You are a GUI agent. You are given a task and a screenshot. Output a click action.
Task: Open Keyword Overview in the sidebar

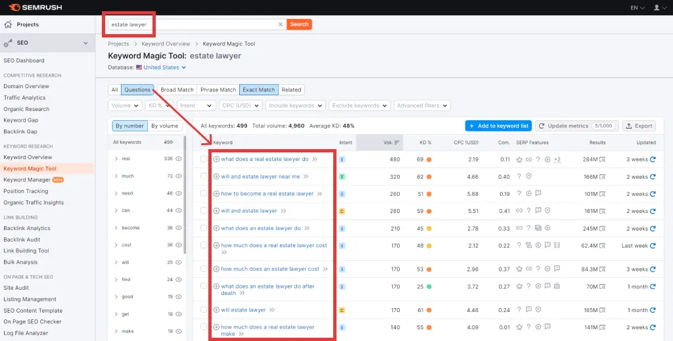28,157
